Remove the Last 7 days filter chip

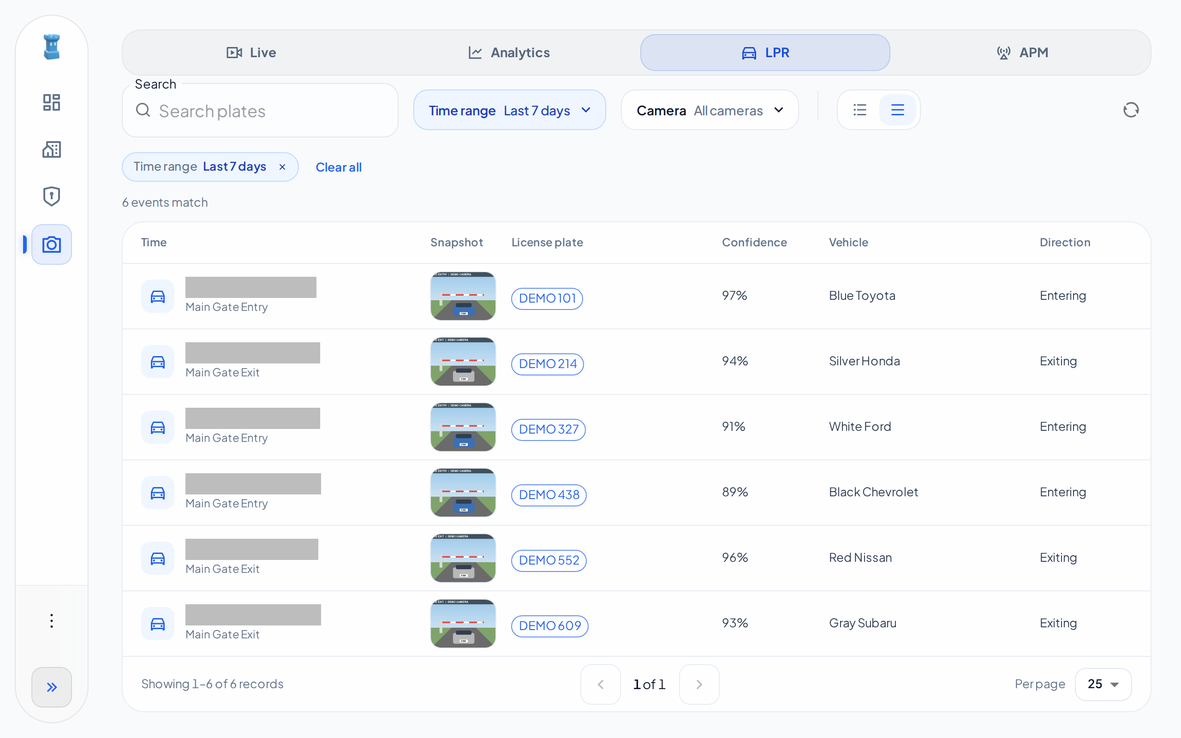click(x=282, y=167)
